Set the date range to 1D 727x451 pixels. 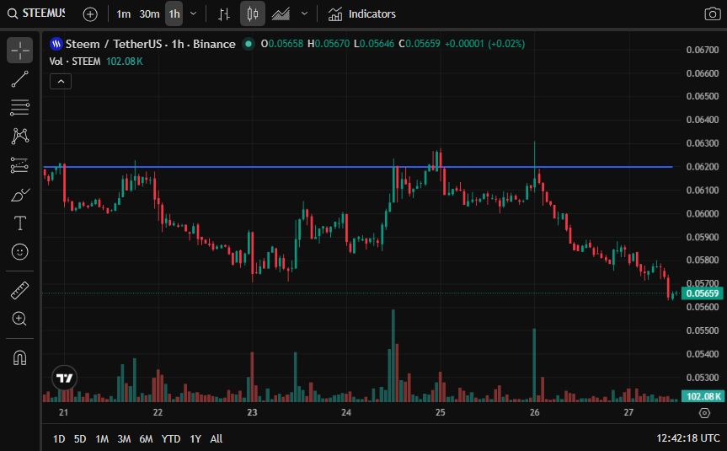pyautogui.click(x=59, y=438)
